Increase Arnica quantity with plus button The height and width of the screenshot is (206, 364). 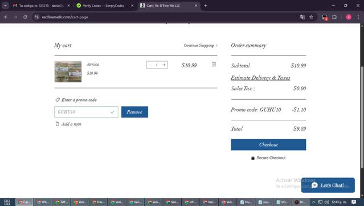tap(164, 65)
